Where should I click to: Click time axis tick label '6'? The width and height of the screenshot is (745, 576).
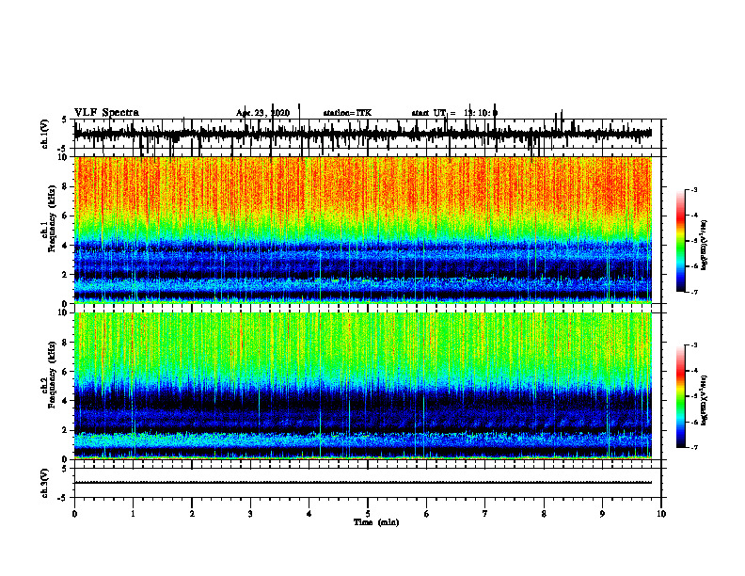coord(427,514)
